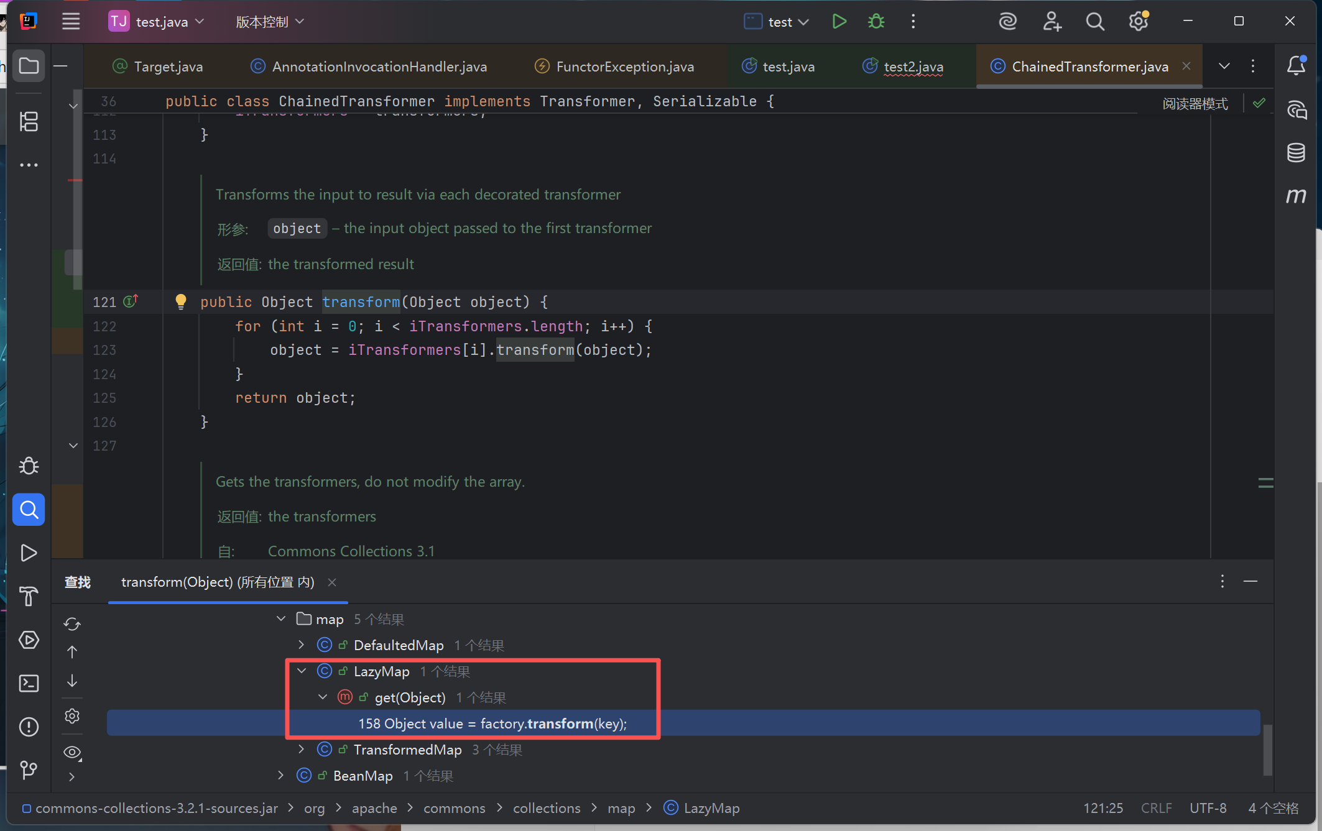Toggle reader mode (阅读器模式)
The height and width of the screenshot is (831, 1322).
tap(1195, 104)
